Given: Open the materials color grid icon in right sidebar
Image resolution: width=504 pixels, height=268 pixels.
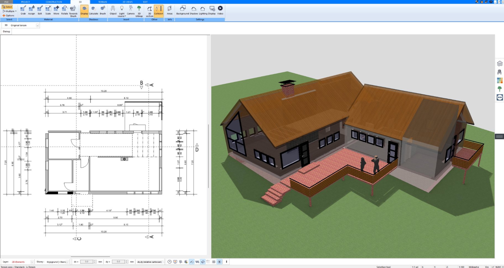Looking at the screenshot, I should tap(500, 81).
